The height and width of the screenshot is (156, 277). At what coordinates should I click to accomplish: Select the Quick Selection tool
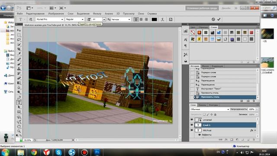19,44
